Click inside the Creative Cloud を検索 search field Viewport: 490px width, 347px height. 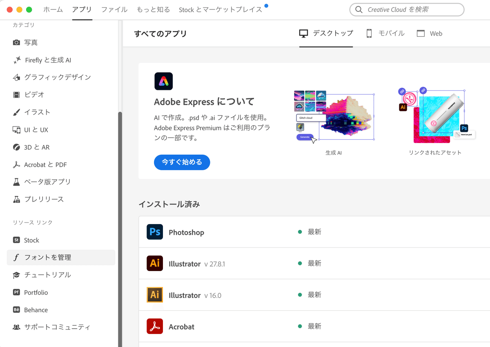407,9
